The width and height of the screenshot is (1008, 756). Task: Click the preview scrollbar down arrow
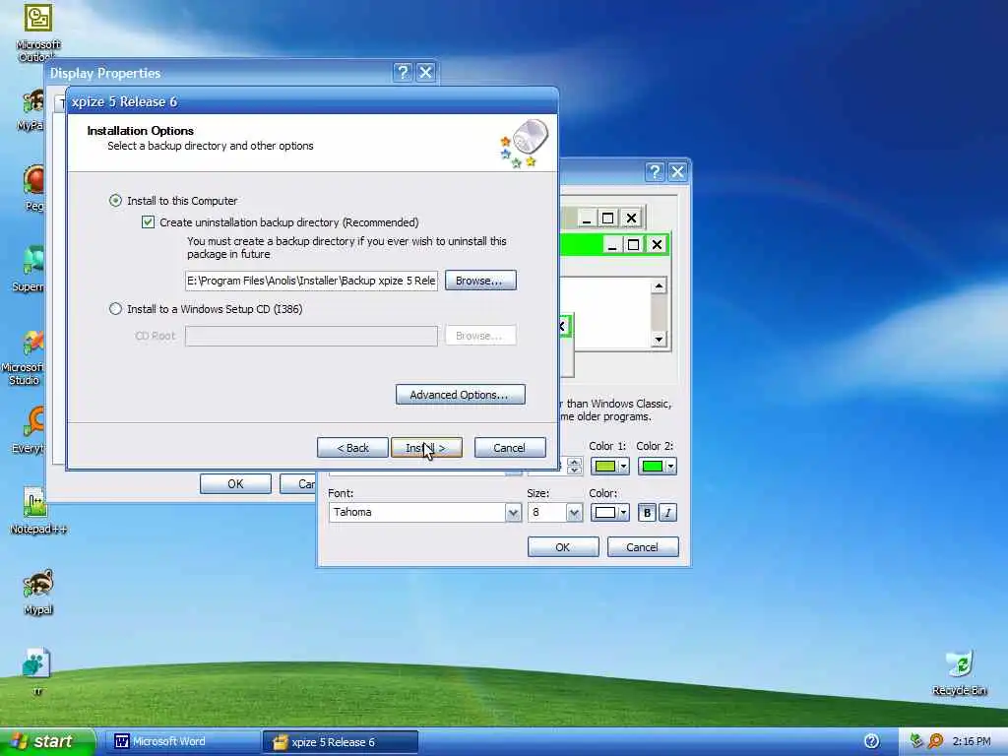coord(659,339)
